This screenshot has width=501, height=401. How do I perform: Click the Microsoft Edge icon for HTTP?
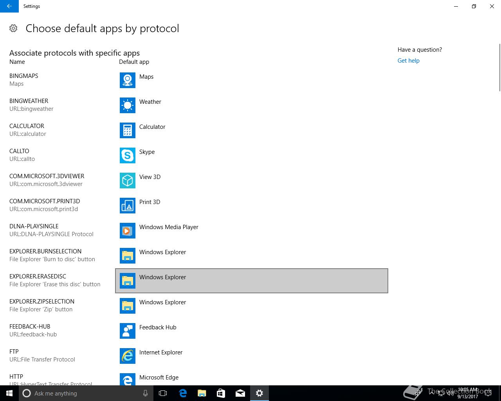128,379
